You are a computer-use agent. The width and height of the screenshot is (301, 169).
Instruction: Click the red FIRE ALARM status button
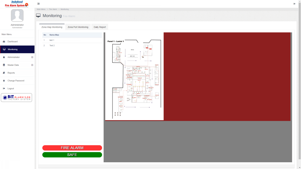click(x=72, y=148)
